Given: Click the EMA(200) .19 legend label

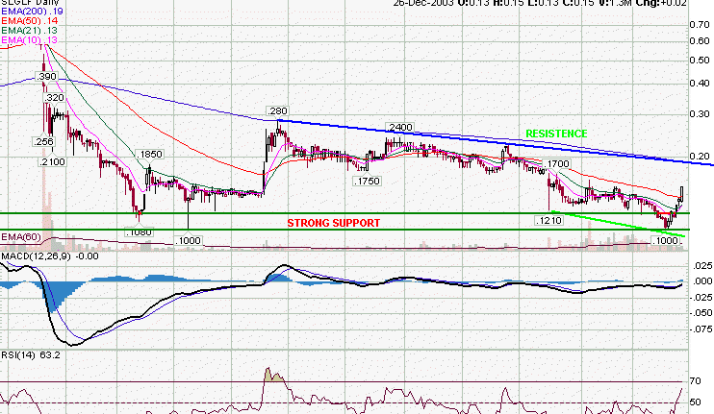Looking at the screenshot, I should (x=32, y=12).
